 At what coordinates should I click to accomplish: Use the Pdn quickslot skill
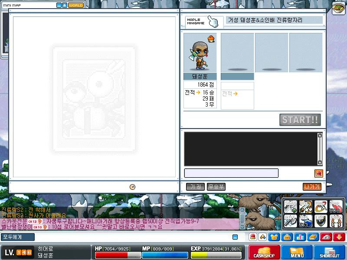[336, 221]
